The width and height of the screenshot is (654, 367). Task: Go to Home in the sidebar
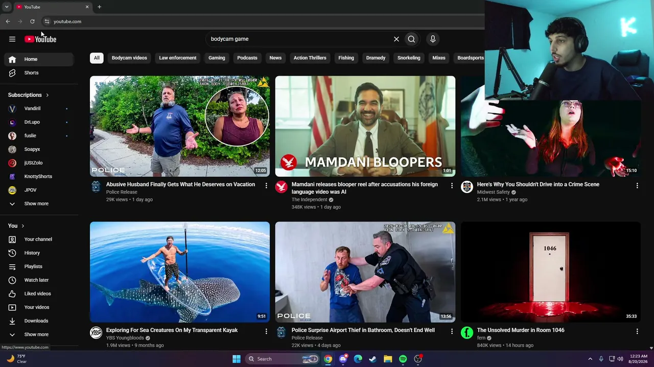coord(39,59)
